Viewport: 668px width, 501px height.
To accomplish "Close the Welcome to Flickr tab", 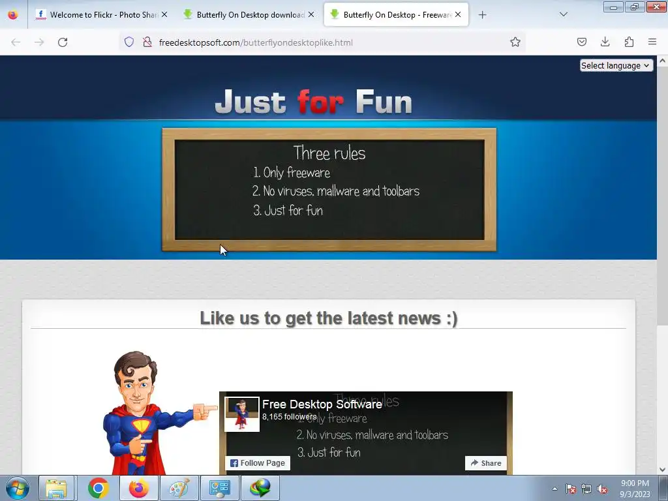I will pyautogui.click(x=164, y=14).
